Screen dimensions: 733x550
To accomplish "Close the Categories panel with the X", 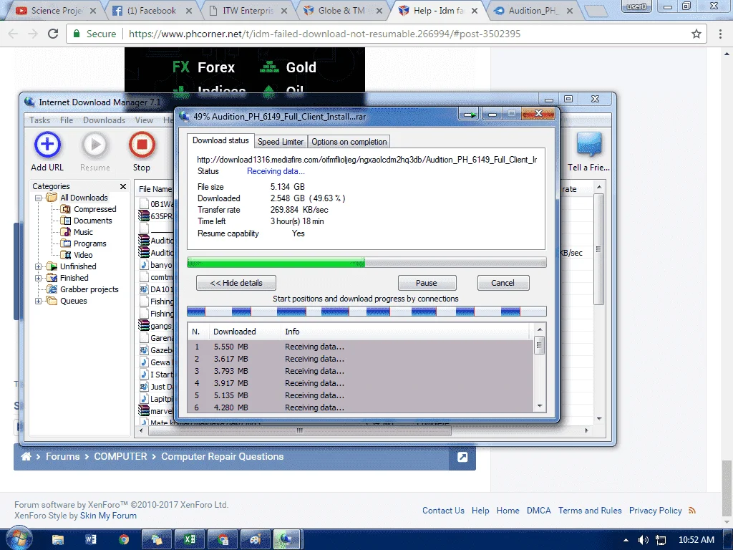I will click(x=123, y=186).
